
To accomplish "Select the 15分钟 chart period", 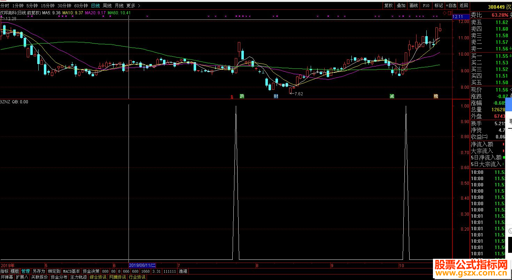I will coord(47,6).
